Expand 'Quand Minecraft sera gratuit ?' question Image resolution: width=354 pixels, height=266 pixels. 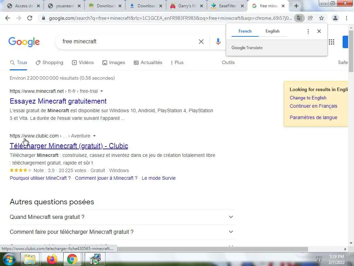pos(122,217)
